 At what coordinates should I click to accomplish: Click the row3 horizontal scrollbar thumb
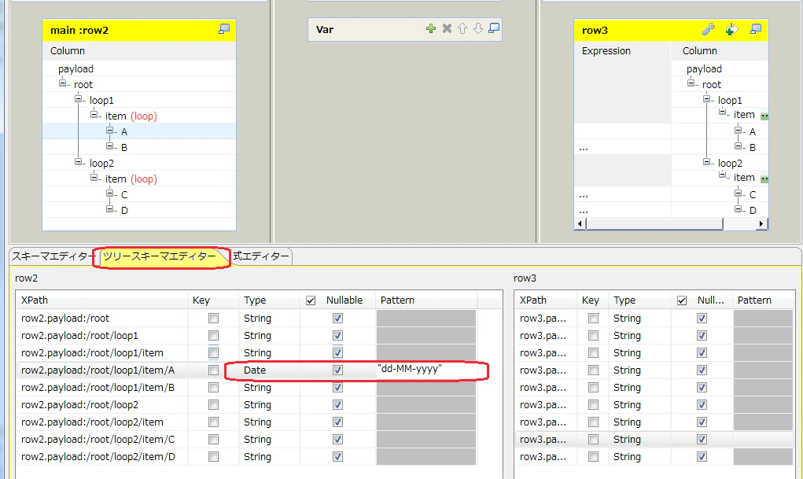(x=654, y=223)
